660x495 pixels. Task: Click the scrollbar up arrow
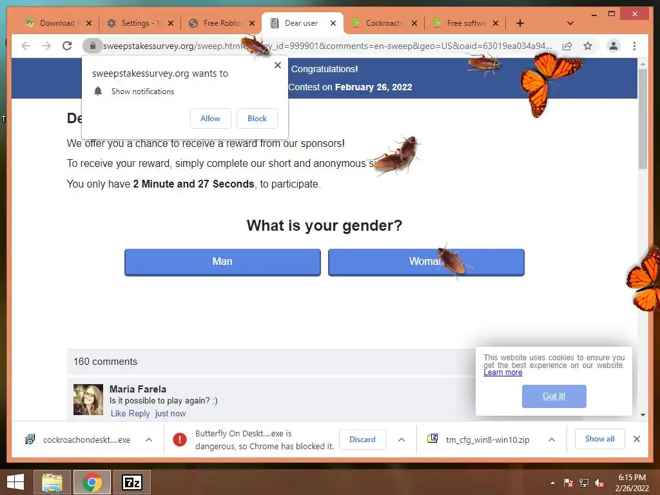[643, 64]
